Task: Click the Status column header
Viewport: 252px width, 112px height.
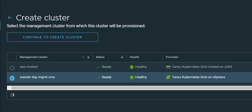Action: click(x=100, y=57)
